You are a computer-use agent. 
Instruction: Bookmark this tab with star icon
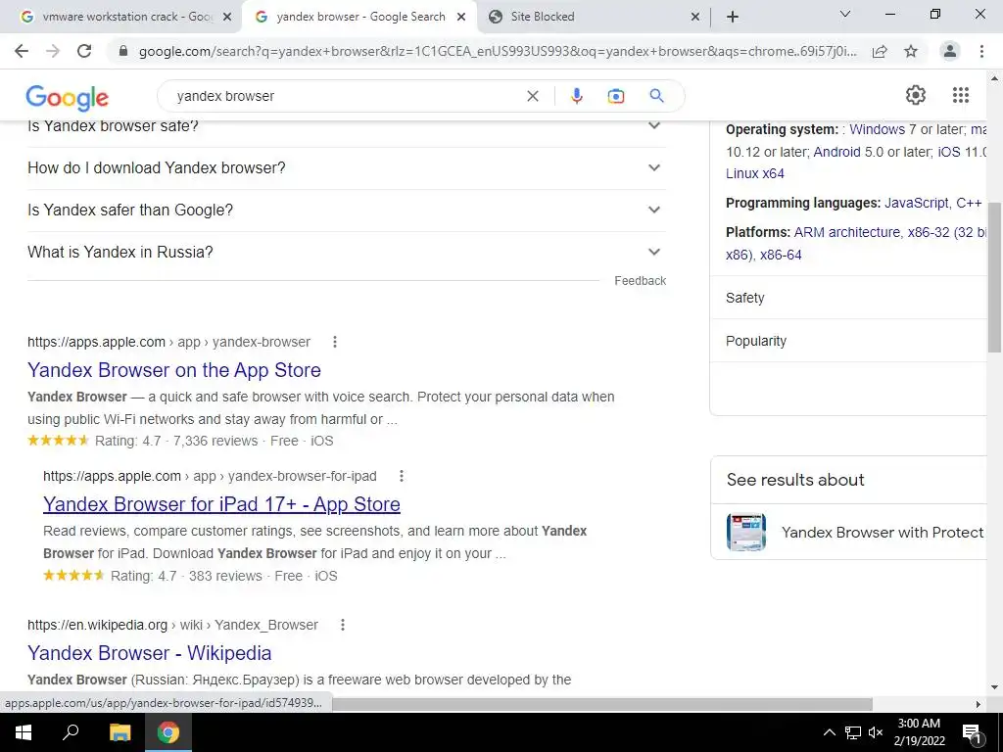[911, 51]
